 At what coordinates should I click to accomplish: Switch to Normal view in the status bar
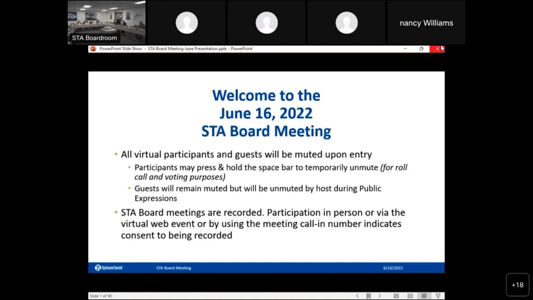point(397,296)
